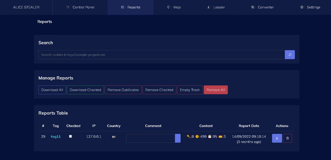Screen dimensions: 331x160
Task: Go to the Loader tab
Action: pyautogui.click(x=216, y=7)
